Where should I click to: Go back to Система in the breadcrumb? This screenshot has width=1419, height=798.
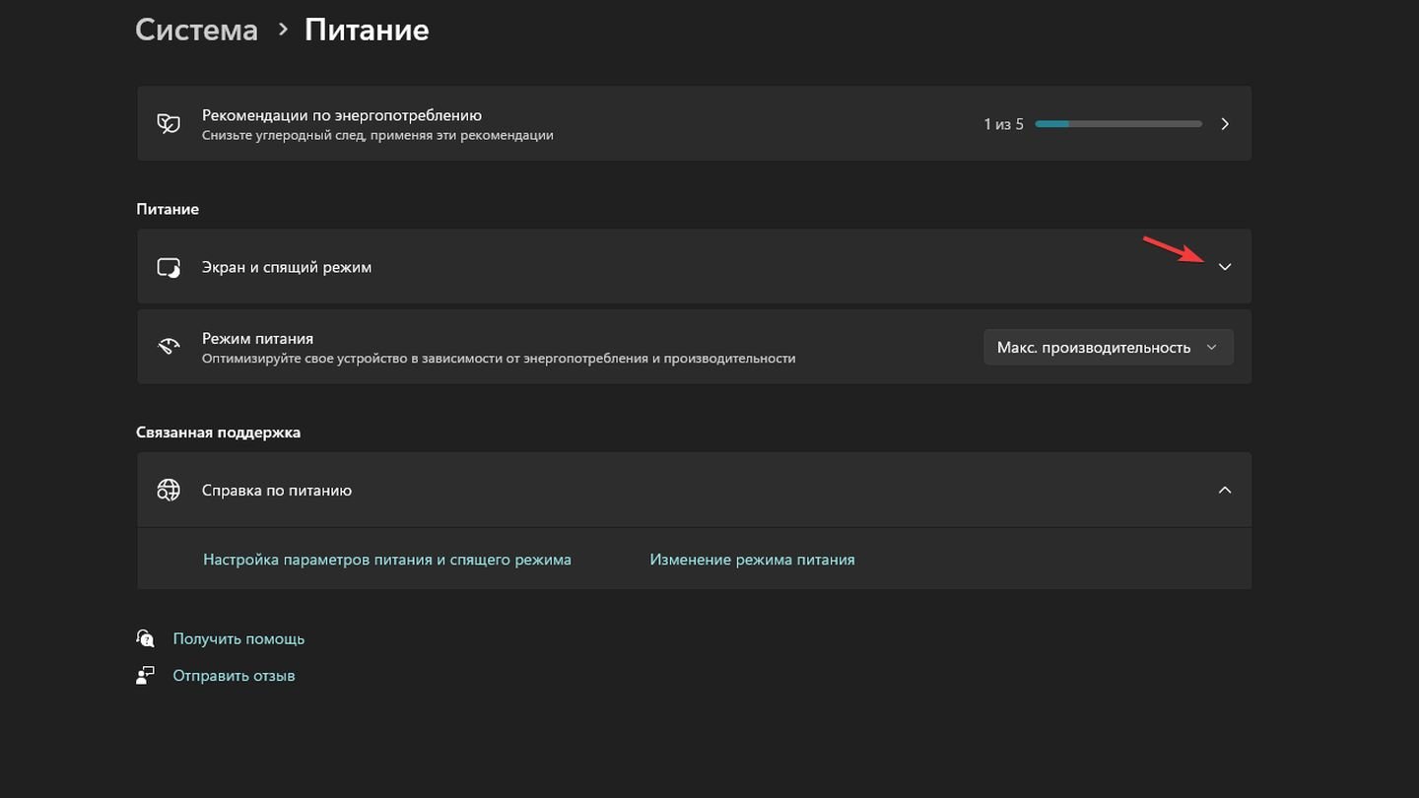[196, 30]
